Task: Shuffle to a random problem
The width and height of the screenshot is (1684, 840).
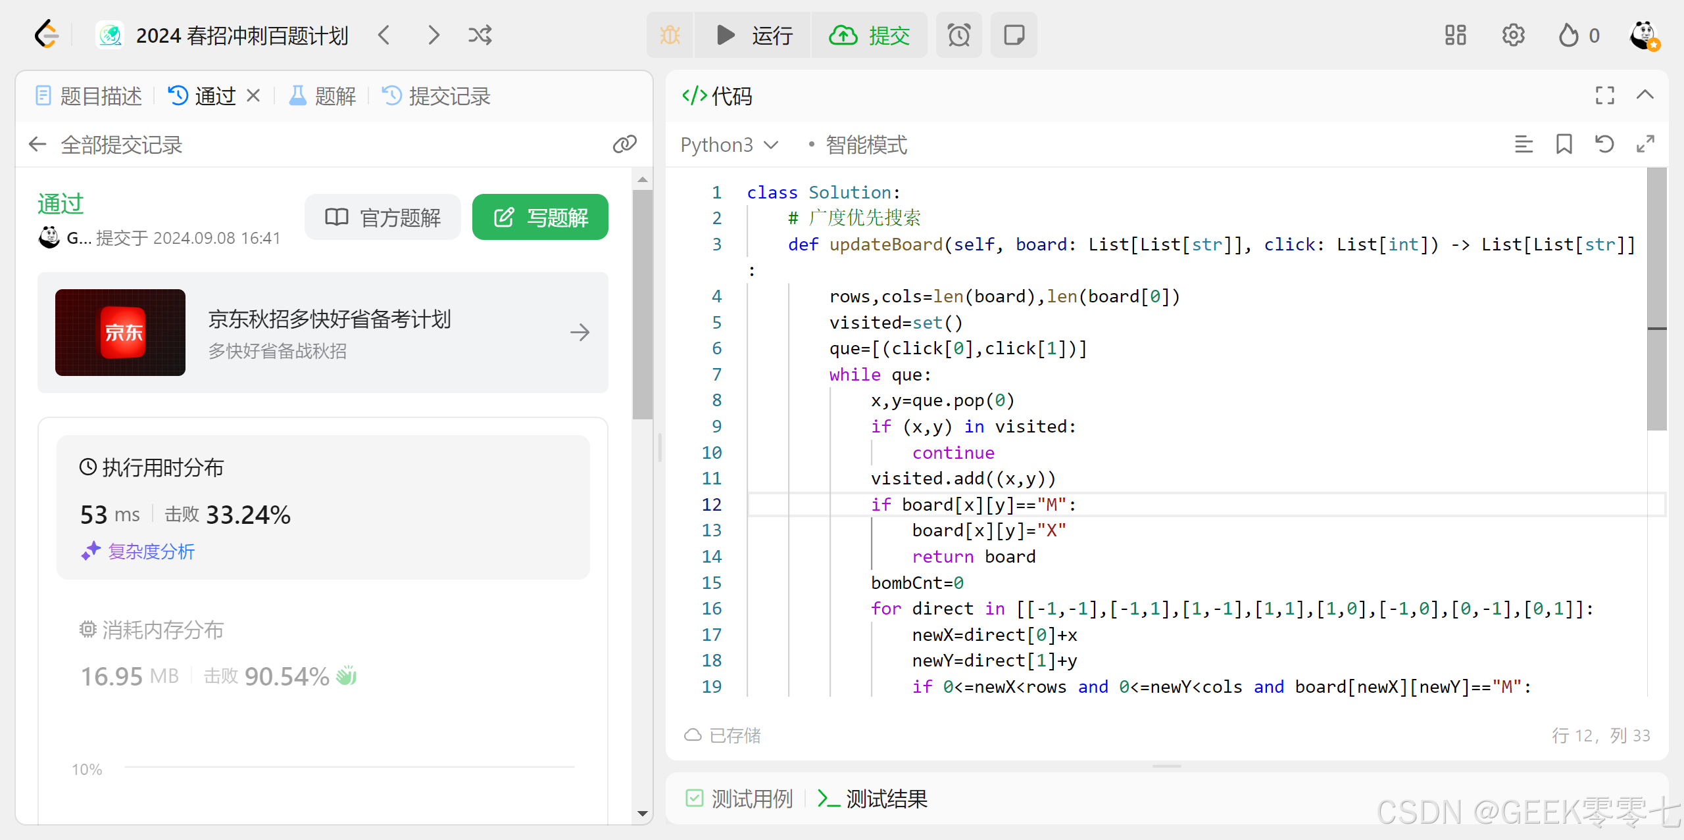Action: pos(480,35)
